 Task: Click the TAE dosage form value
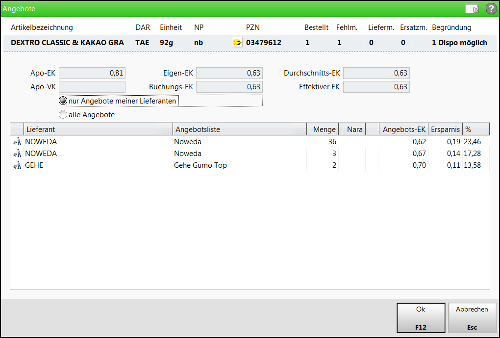click(142, 43)
